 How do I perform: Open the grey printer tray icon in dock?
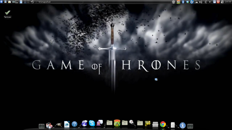[x=155, y=124]
